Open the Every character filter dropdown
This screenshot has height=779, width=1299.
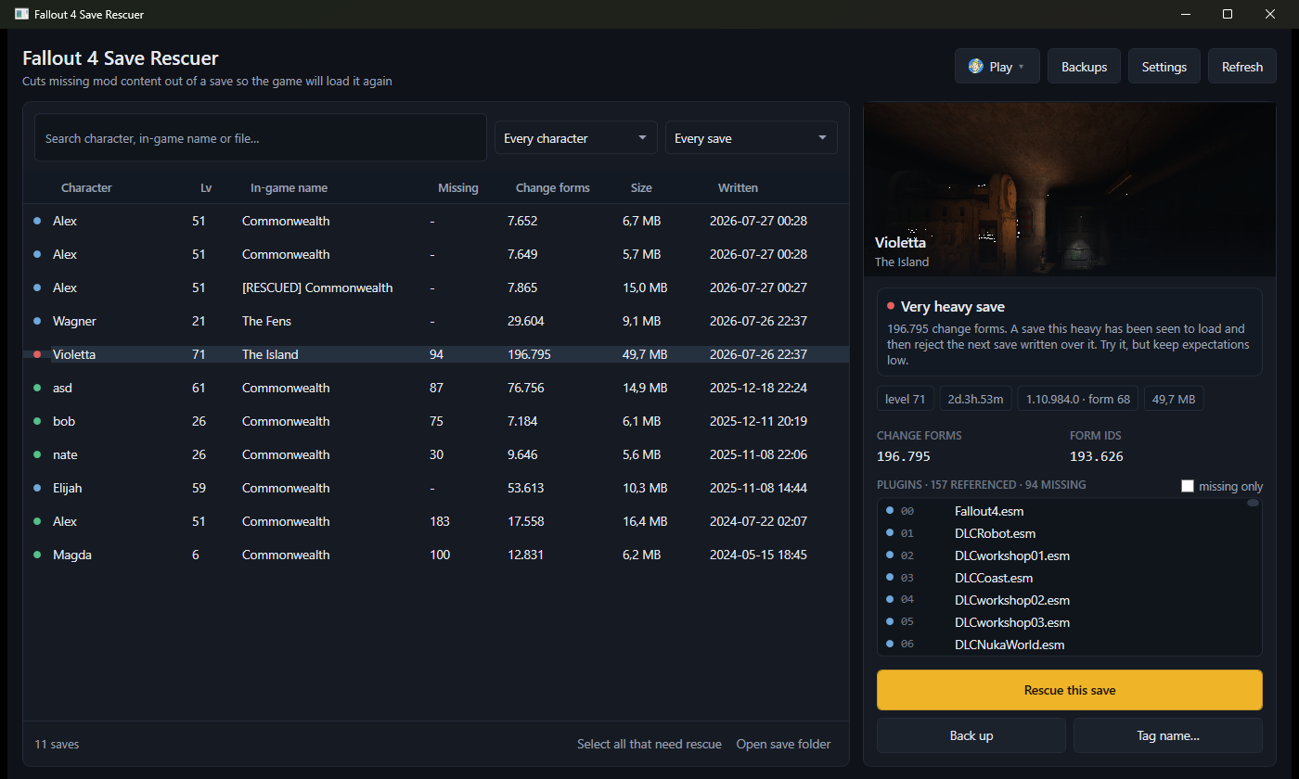pos(576,138)
